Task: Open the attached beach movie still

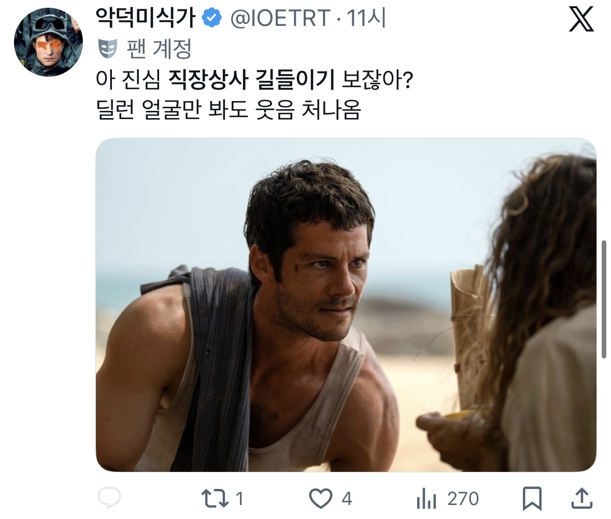Action: [x=346, y=305]
